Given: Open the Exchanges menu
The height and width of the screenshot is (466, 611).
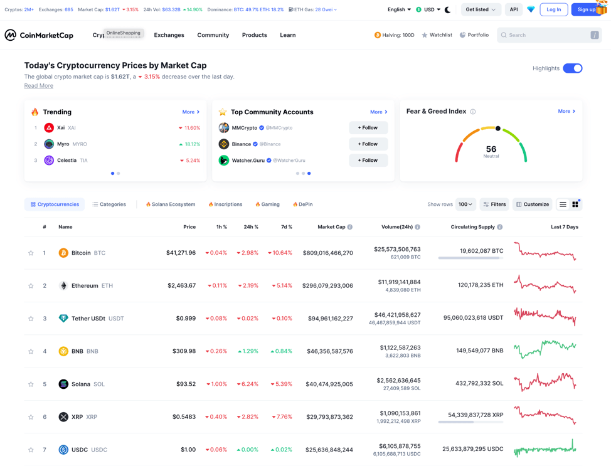Looking at the screenshot, I should [169, 35].
